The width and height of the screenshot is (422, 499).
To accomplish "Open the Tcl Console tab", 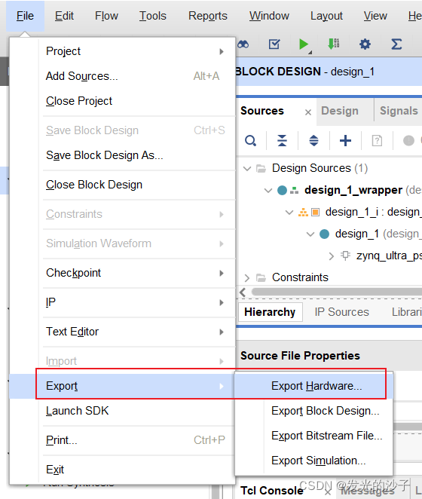I will (271, 491).
